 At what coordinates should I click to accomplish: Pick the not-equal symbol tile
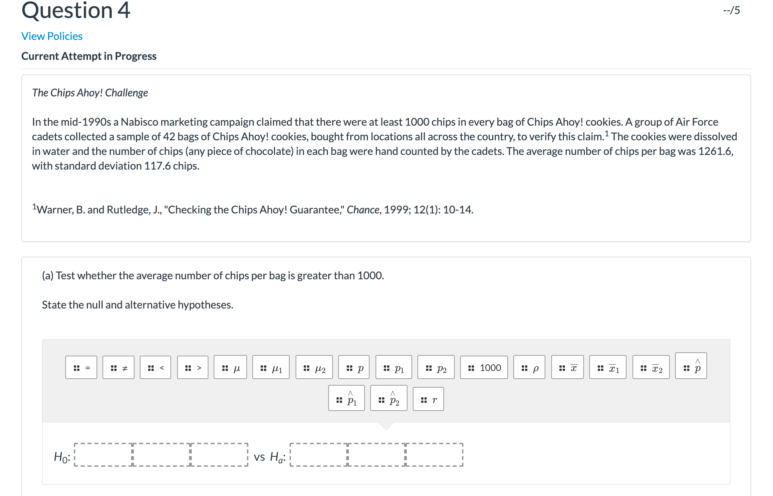119,367
